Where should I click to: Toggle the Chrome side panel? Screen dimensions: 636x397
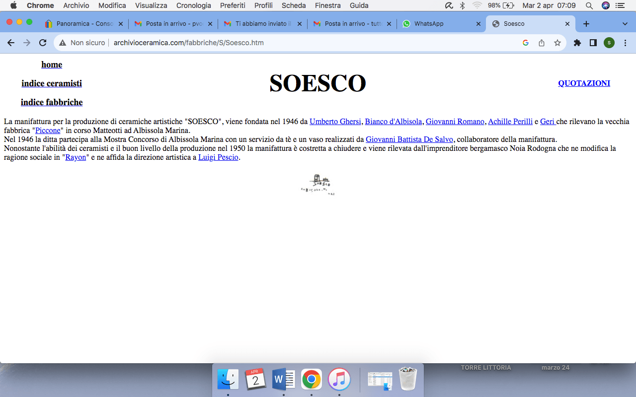pyautogui.click(x=593, y=43)
